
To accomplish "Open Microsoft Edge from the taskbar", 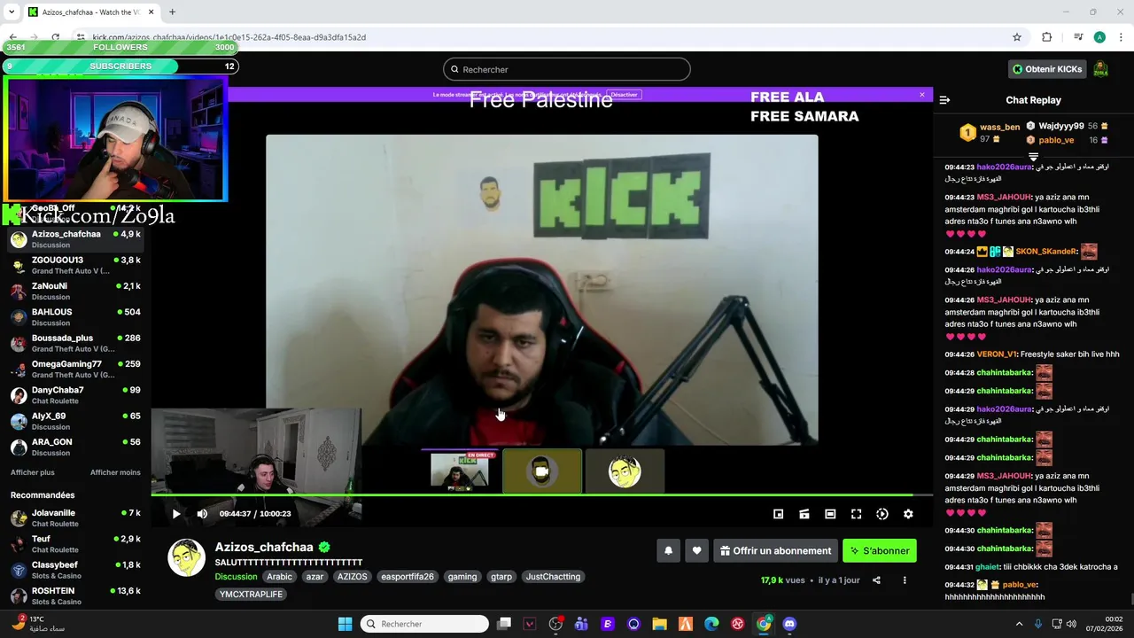I will [711, 624].
